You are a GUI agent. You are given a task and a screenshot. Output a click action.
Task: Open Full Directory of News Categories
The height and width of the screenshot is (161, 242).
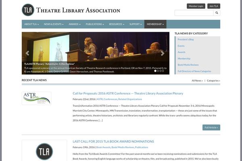(194, 71)
